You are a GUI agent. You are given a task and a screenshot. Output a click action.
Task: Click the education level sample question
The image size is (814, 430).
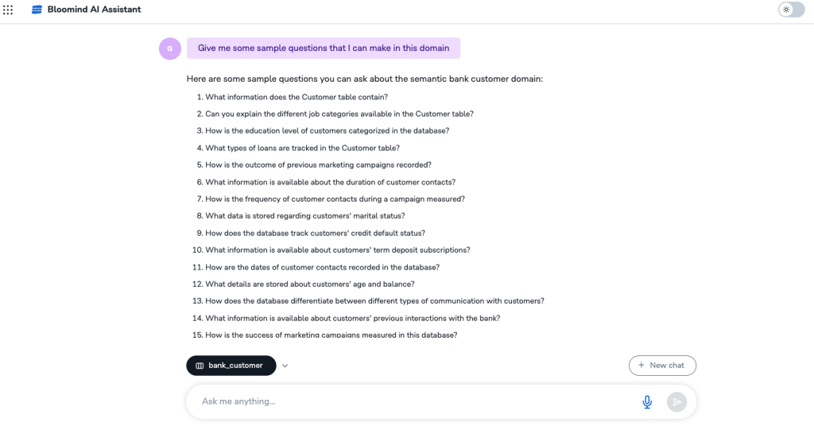click(x=327, y=131)
